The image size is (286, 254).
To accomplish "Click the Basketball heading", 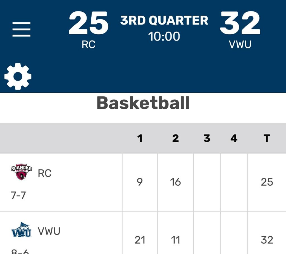I will (x=143, y=103).
